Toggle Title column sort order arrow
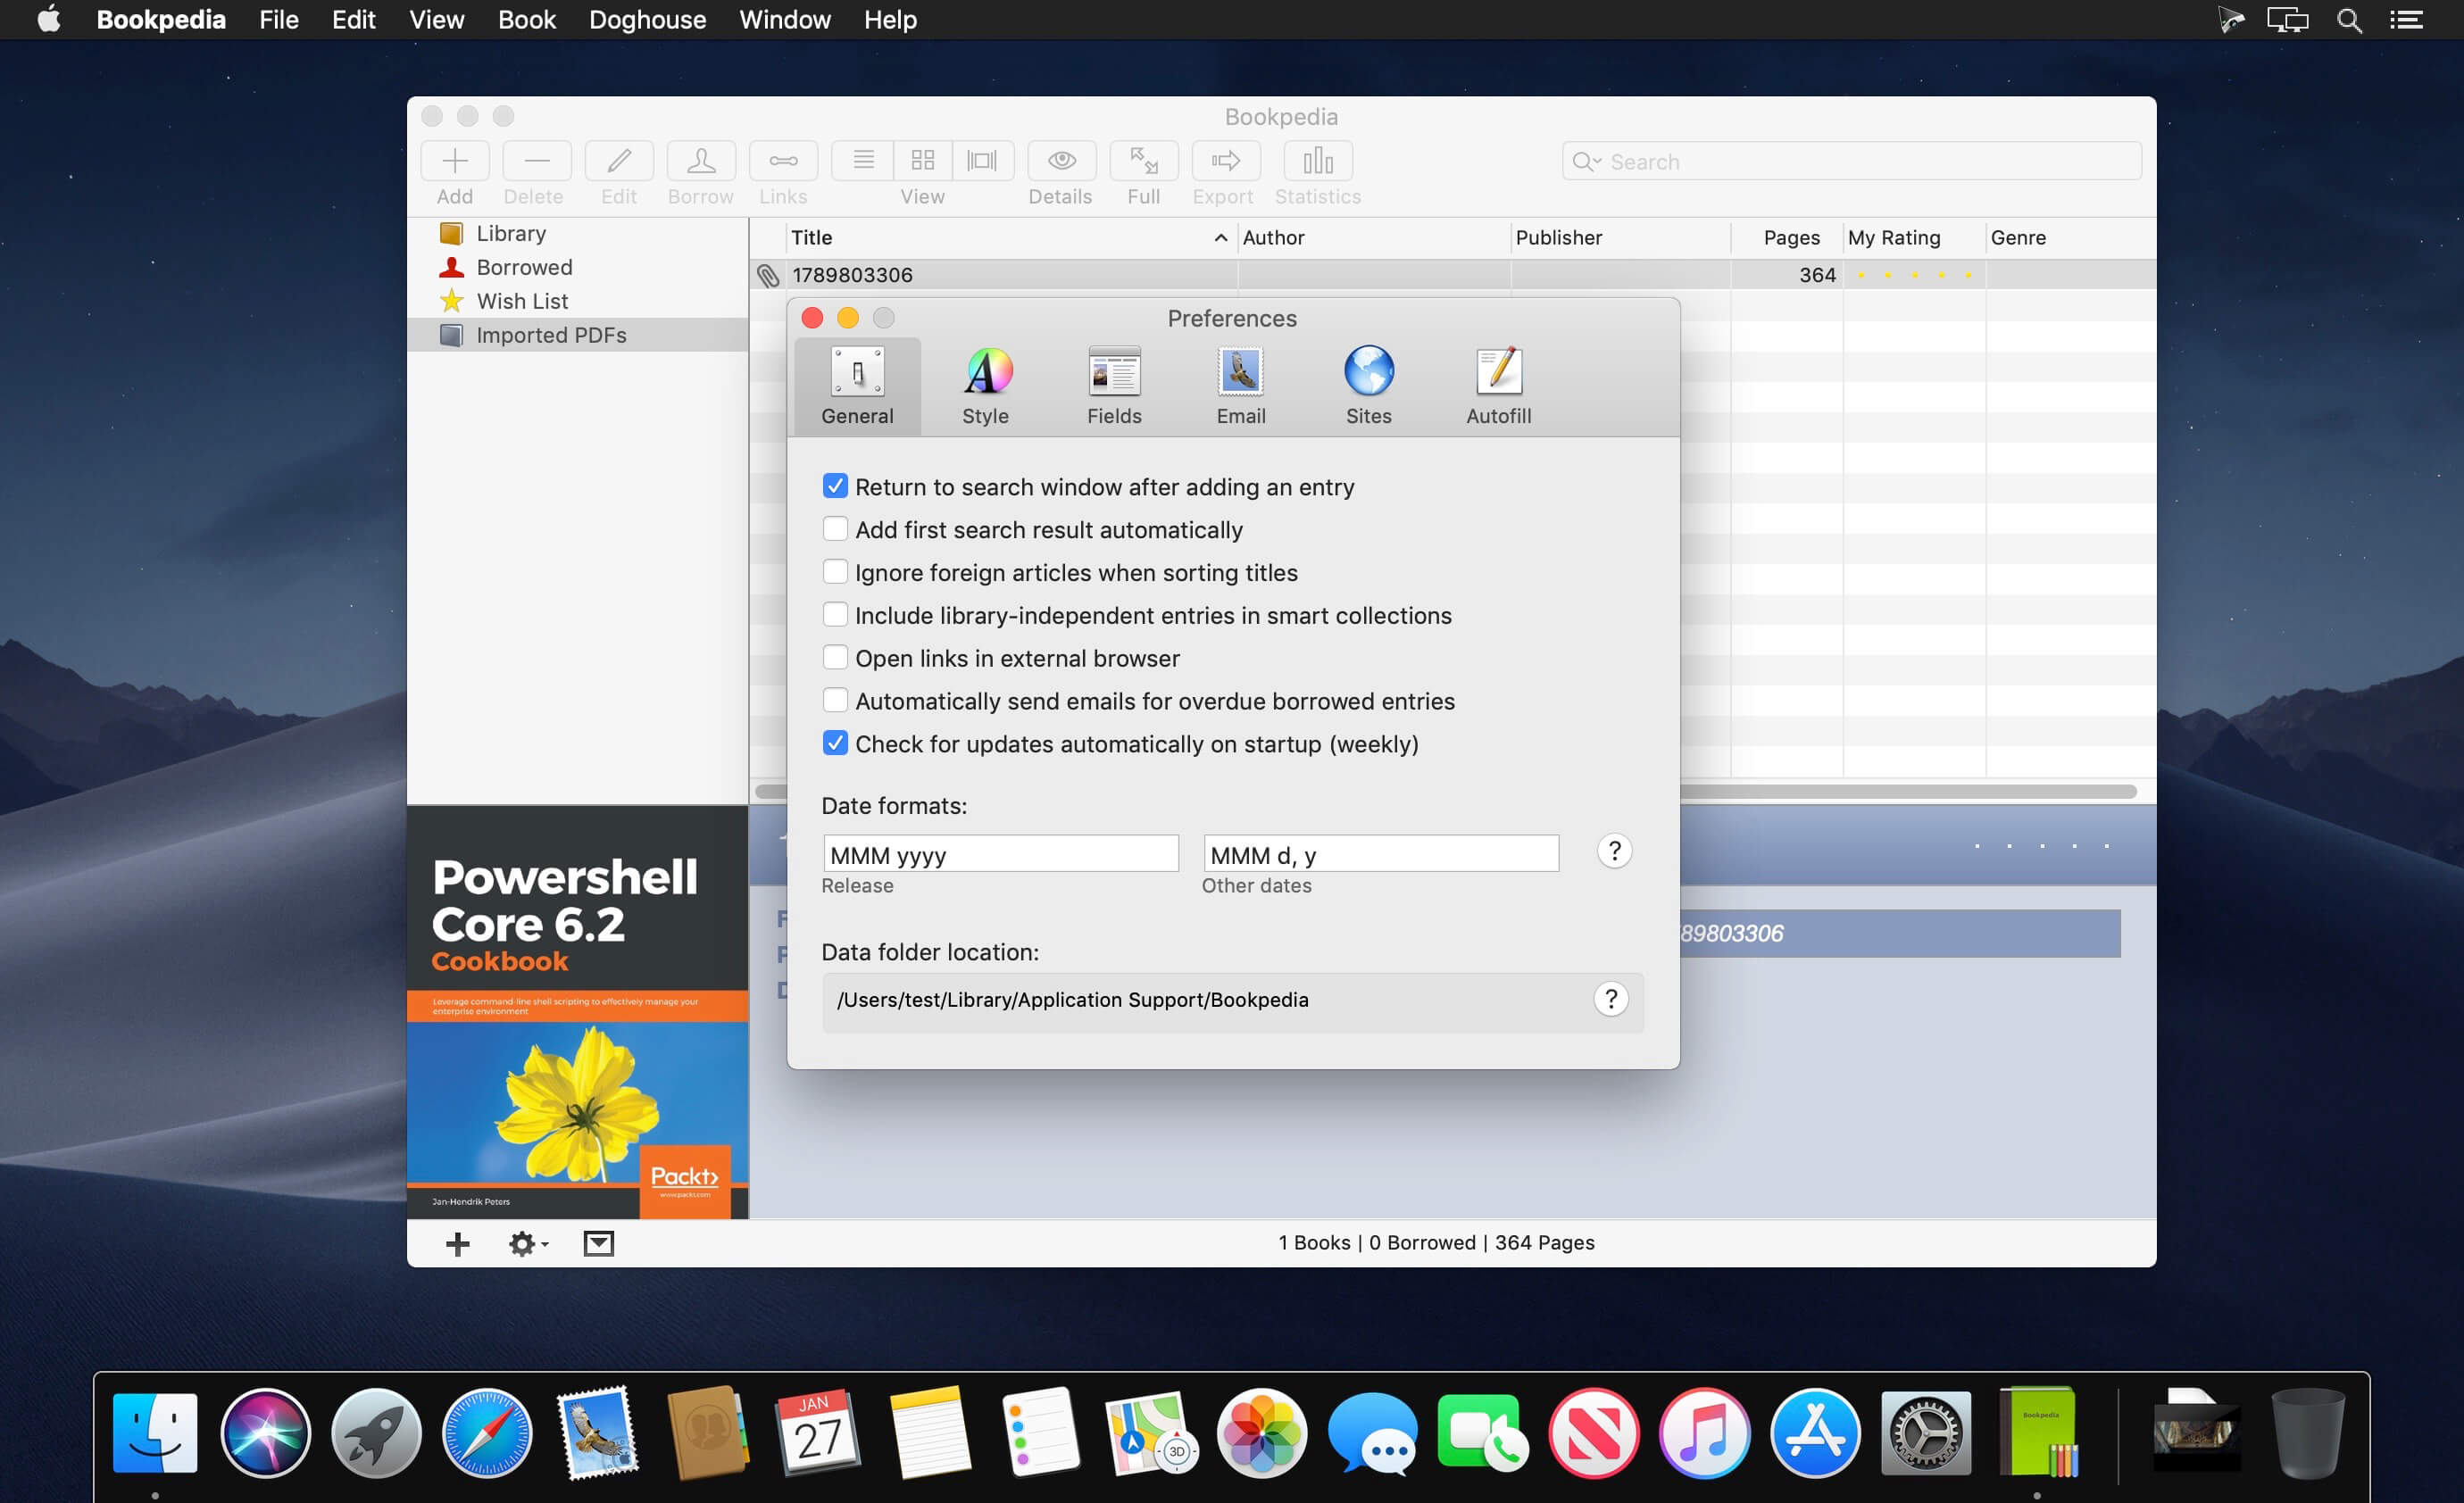The width and height of the screenshot is (2464, 1503). (x=1220, y=238)
